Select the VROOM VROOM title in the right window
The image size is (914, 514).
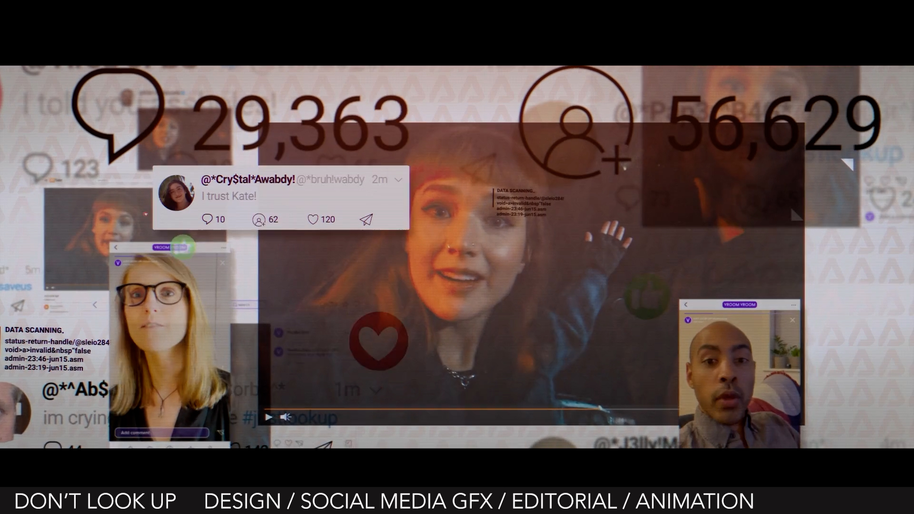[x=739, y=305]
